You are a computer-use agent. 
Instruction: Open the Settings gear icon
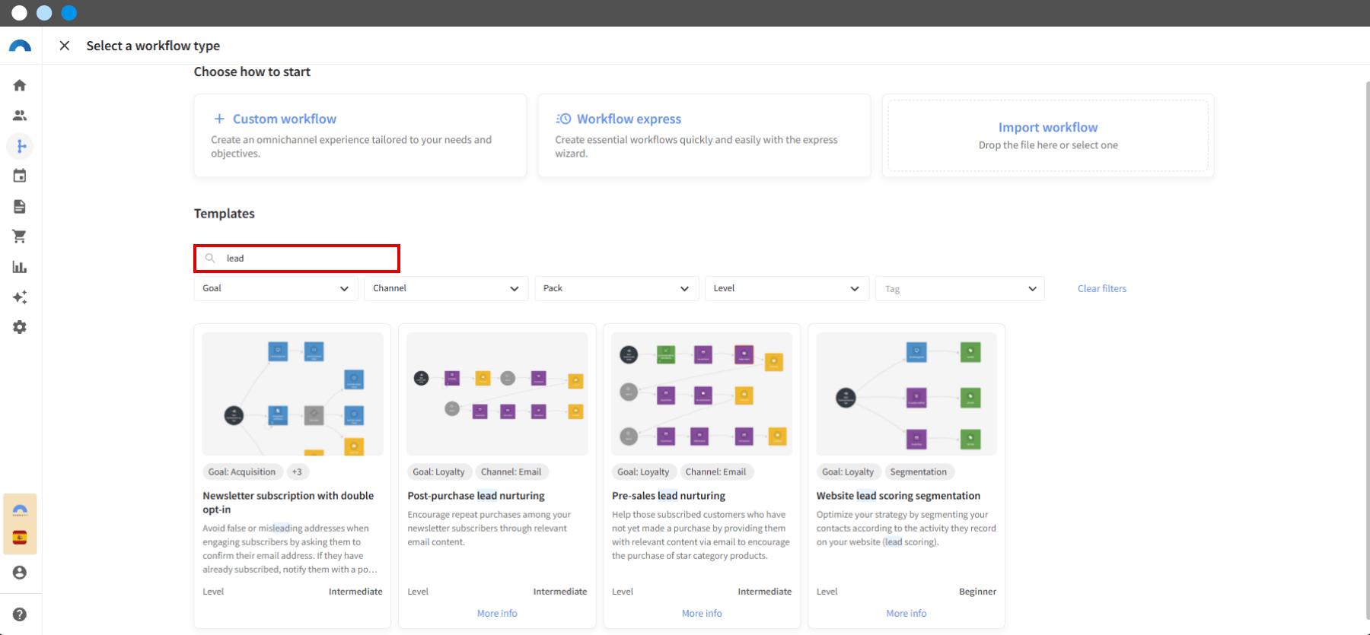20,327
